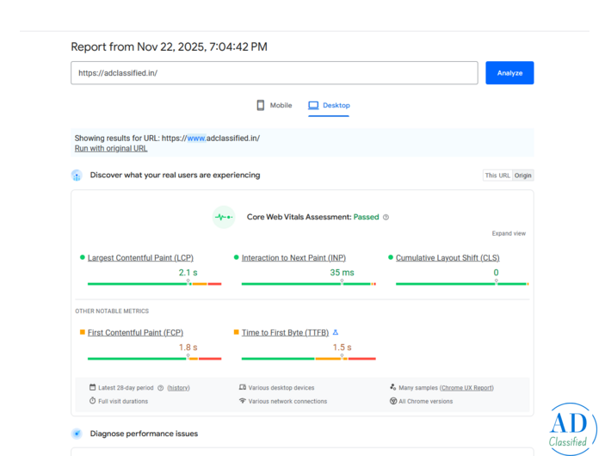Click the blue Analyze button
The width and height of the screenshot is (611, 456).
(509, 73)
